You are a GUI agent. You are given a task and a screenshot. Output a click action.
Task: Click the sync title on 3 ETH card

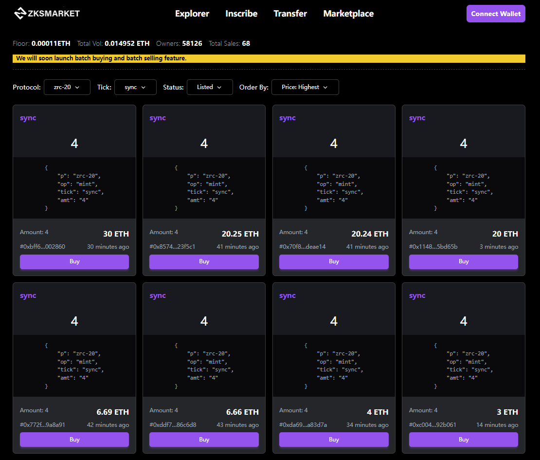[417, 296]
